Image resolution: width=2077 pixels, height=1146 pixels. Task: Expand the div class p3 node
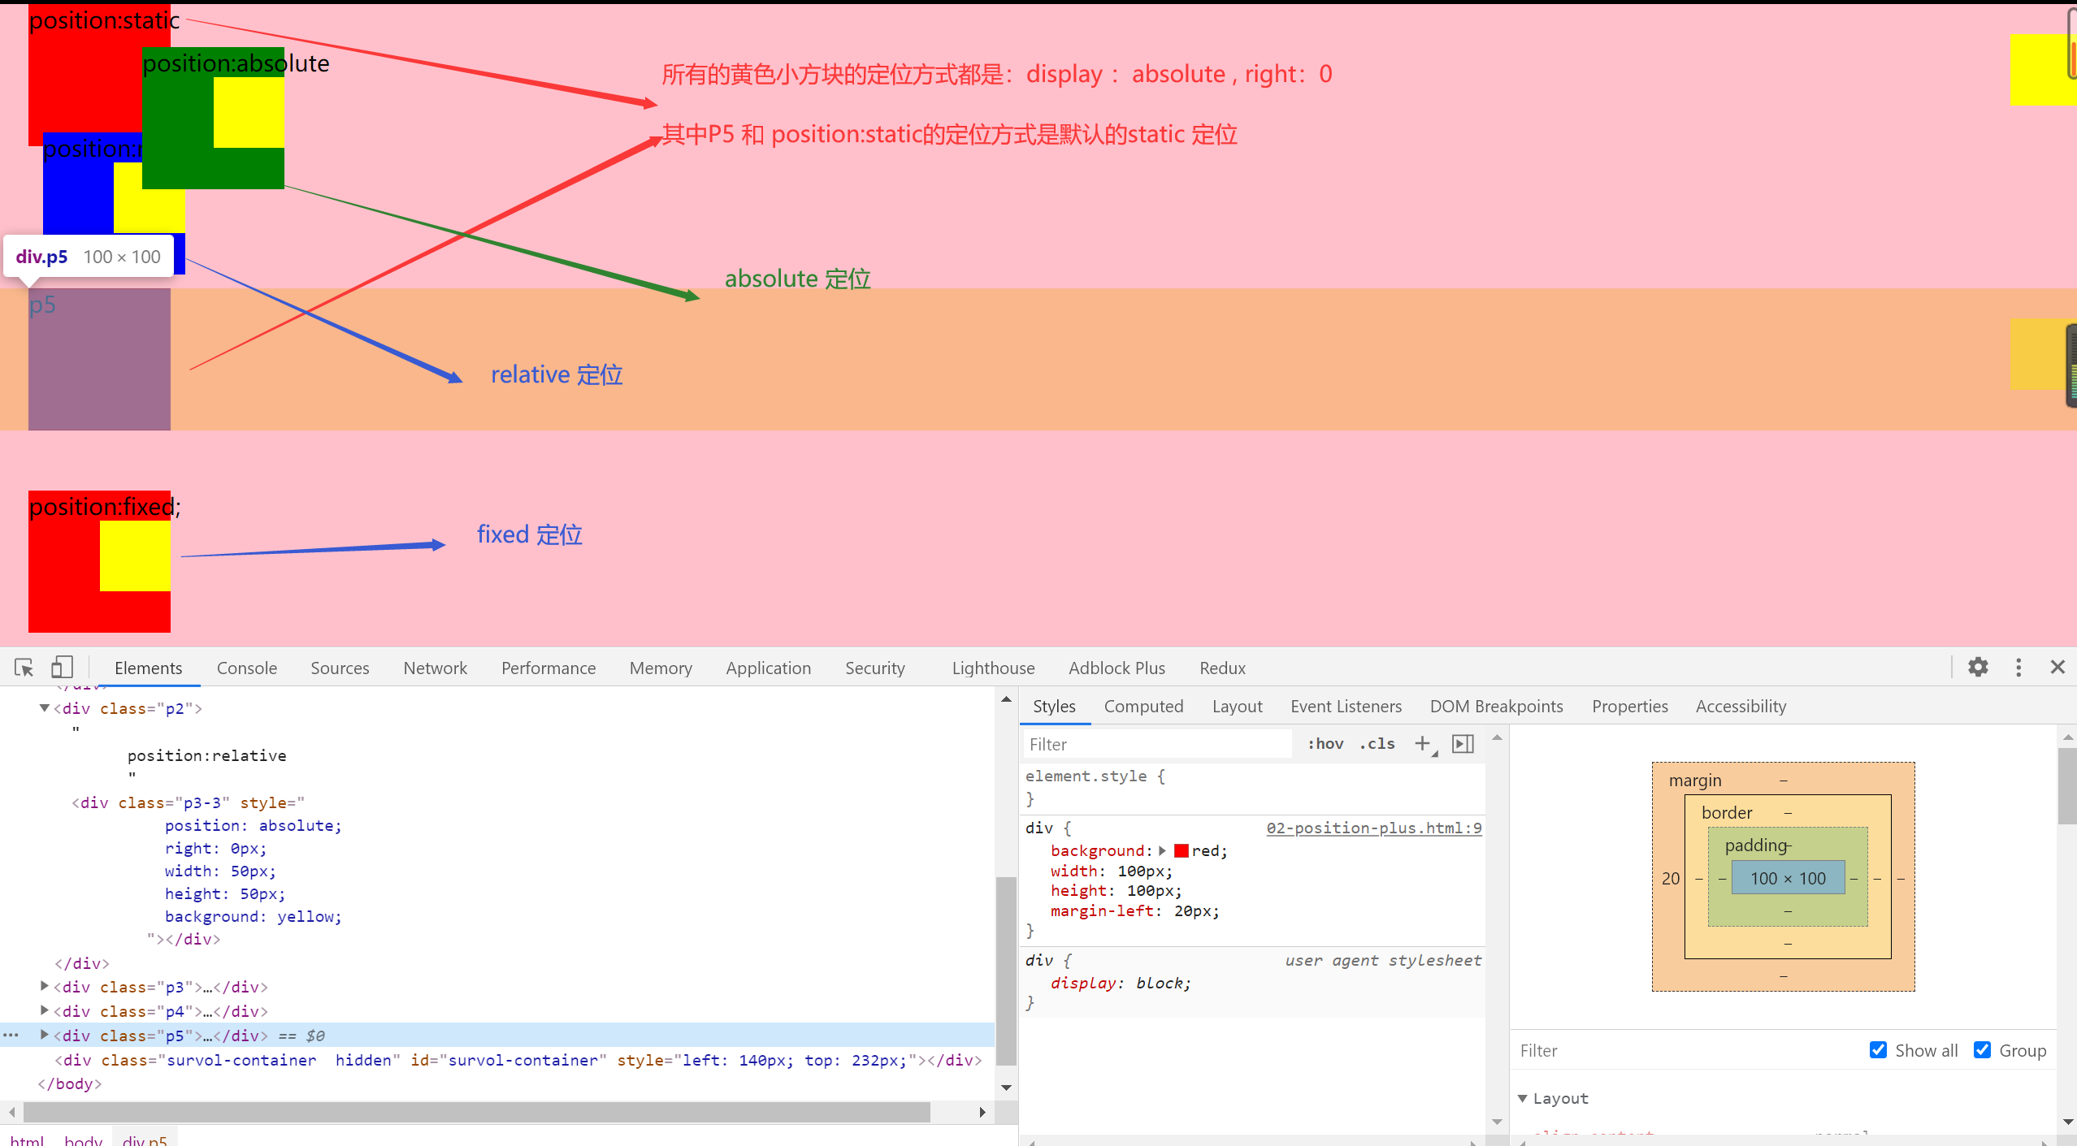[45, 987]
